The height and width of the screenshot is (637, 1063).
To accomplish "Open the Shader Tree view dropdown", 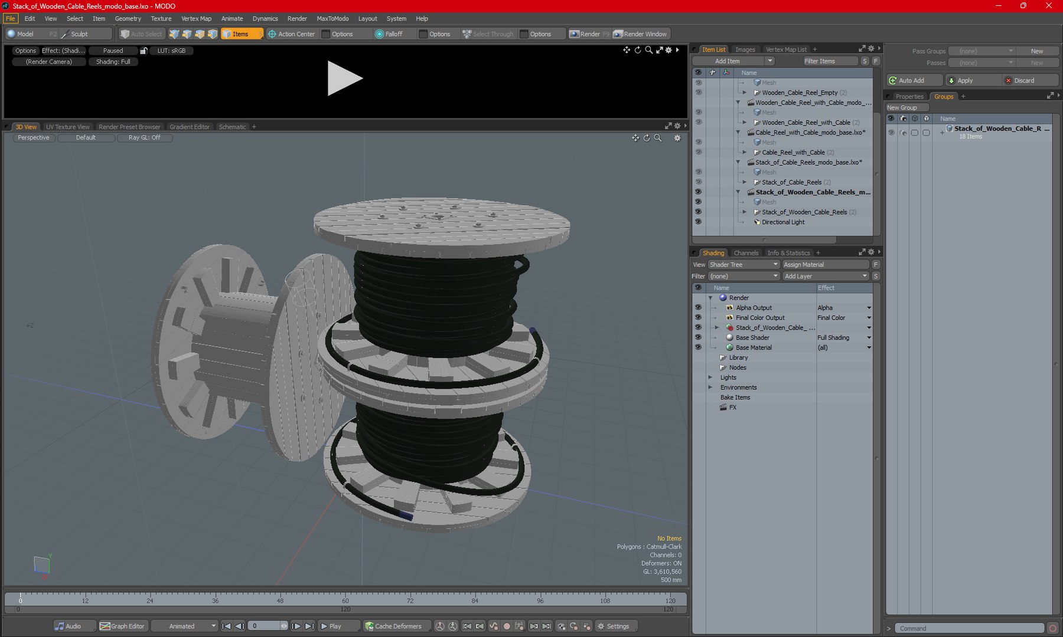I will (x=744, y=264).
